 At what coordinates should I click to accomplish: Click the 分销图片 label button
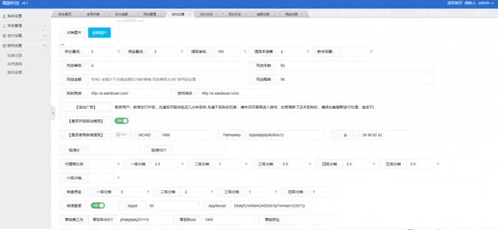74,32
